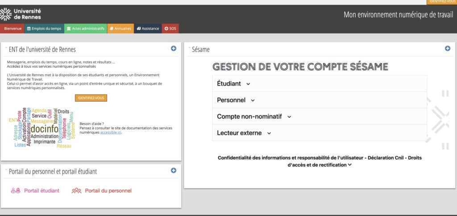Follow the 'accessible ici' documentation link

coord(111,133)
